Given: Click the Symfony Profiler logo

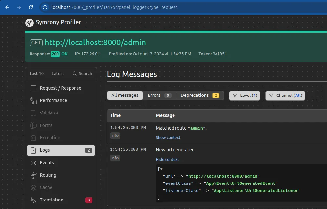Looking at the screenshot, I should pyautogui.click(x=30, y=23).
